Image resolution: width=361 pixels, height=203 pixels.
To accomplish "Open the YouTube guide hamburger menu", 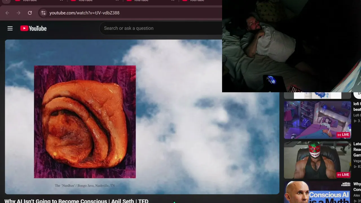I will 10,28.
